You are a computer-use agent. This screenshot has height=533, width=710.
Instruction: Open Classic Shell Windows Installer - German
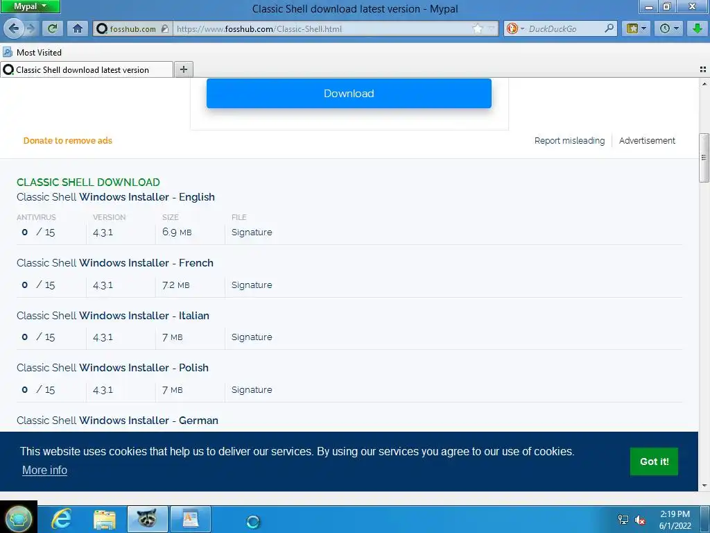(x=117, y=420)
